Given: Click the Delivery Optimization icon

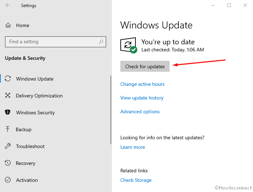Looking at the screenshot, I should [8, 95].
